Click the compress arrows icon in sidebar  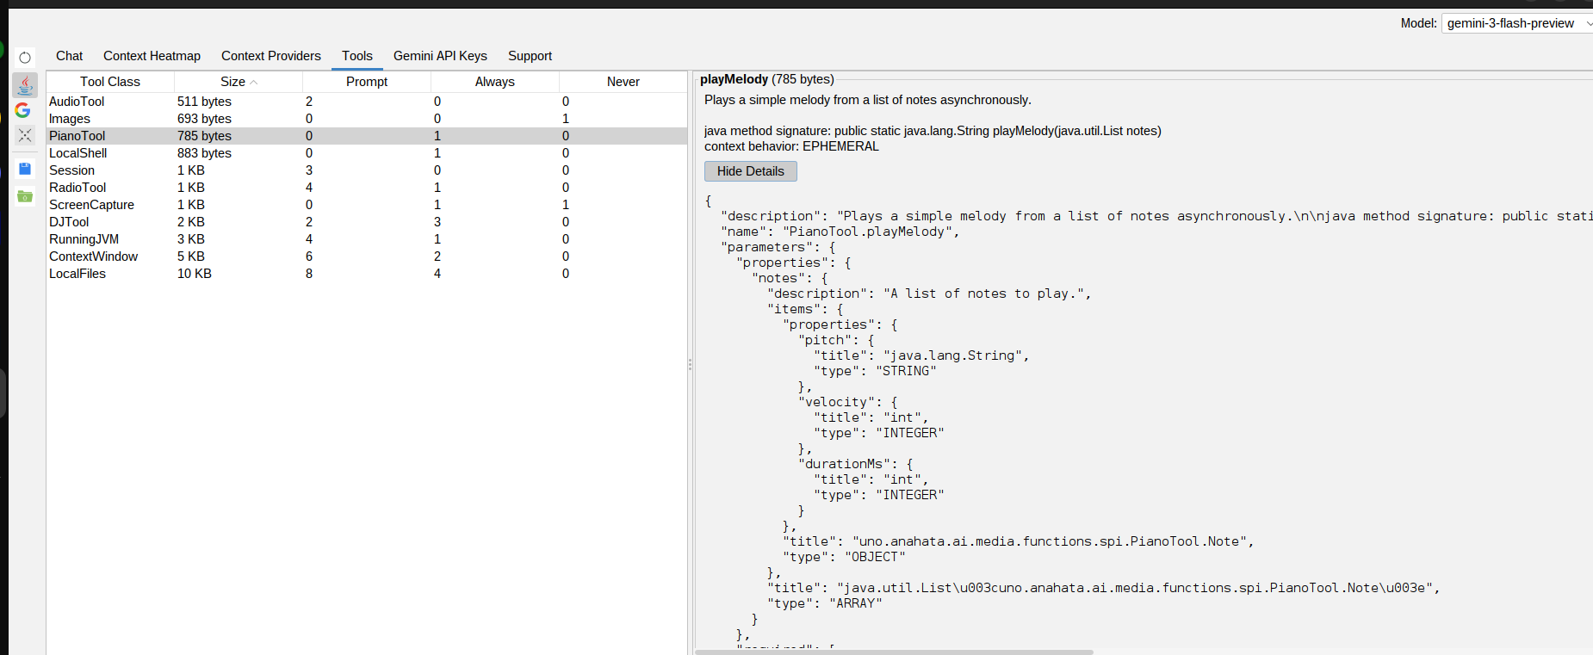[25, 135]
